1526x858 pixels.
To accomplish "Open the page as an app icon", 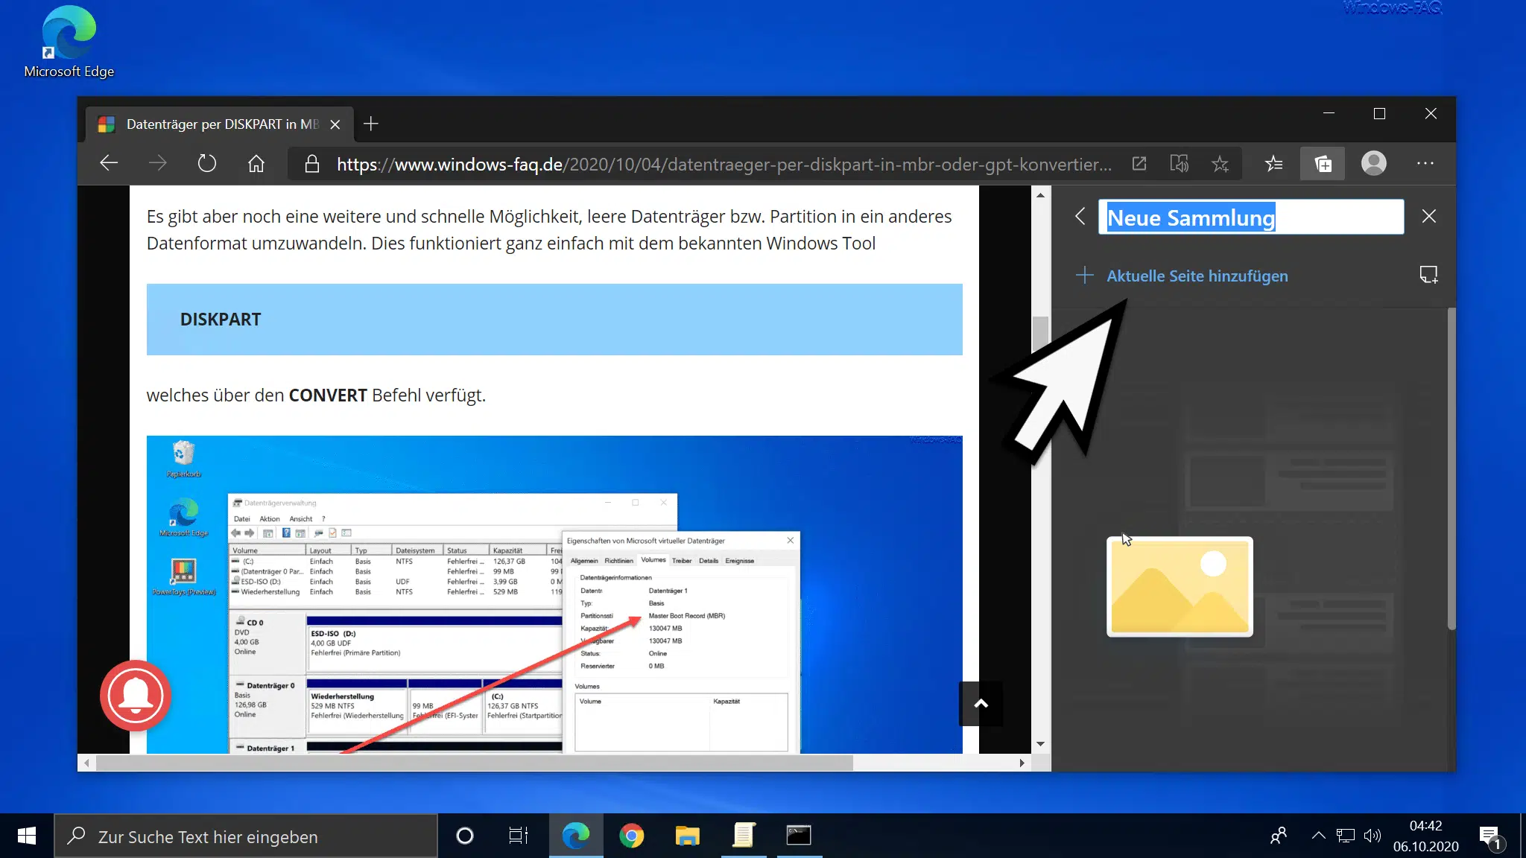I will pyautogui.click(x=1139, y=164).
